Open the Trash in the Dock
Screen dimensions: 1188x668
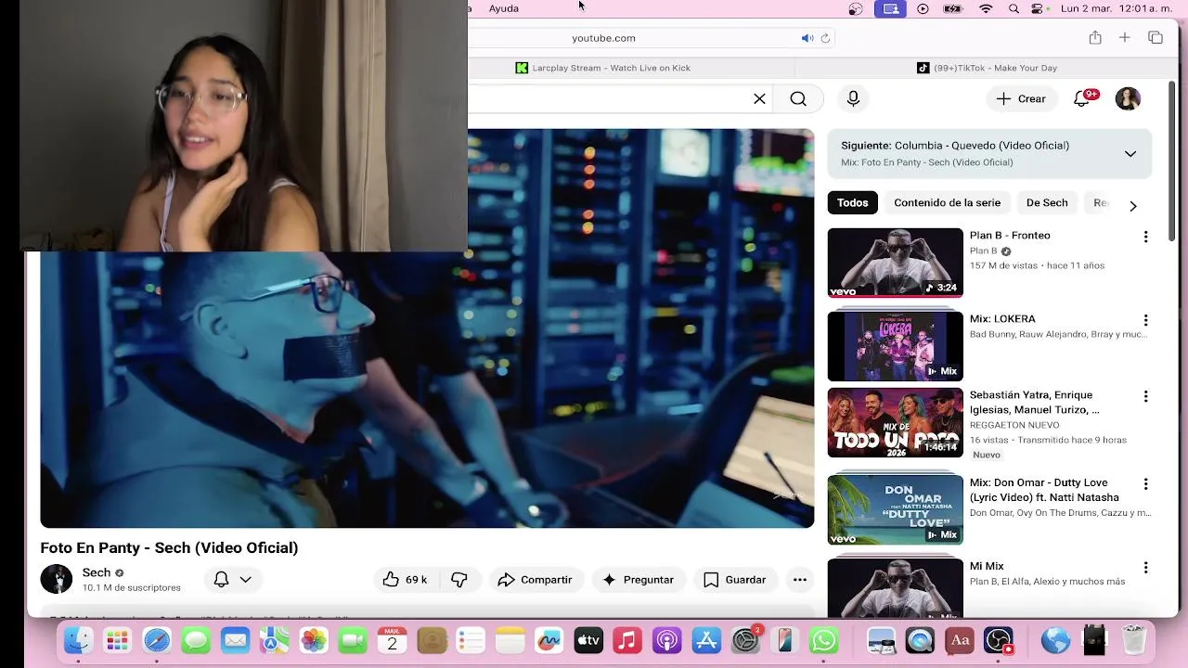click(x=1134, y=640)
